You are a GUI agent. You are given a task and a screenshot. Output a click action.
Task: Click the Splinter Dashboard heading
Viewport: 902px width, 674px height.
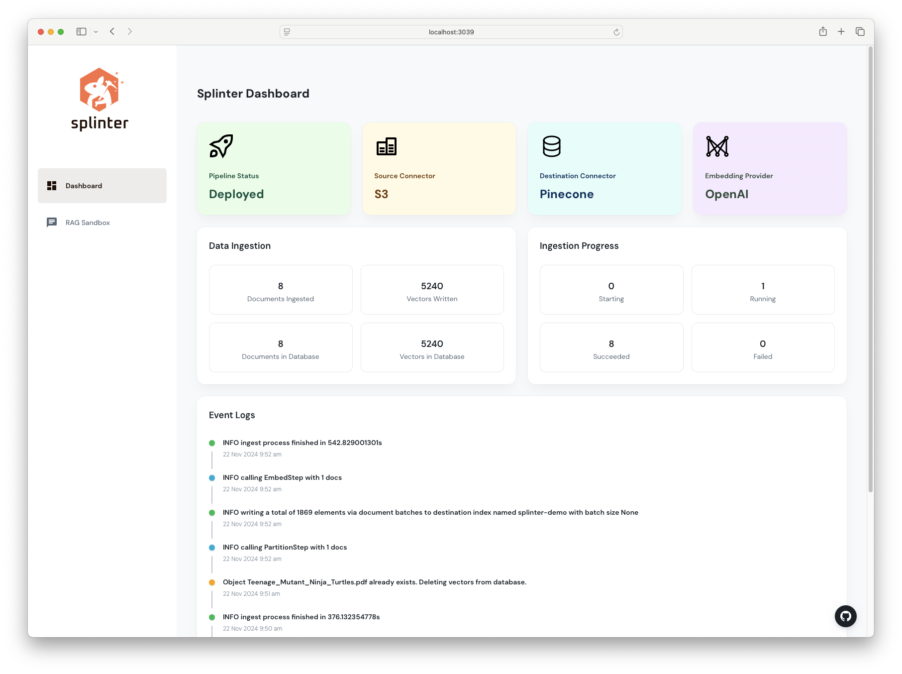[253, 94]
